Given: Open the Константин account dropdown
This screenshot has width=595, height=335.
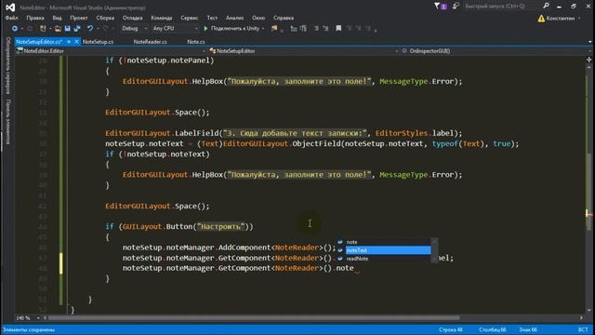Looking at the screenshot, I should (563, 19).
